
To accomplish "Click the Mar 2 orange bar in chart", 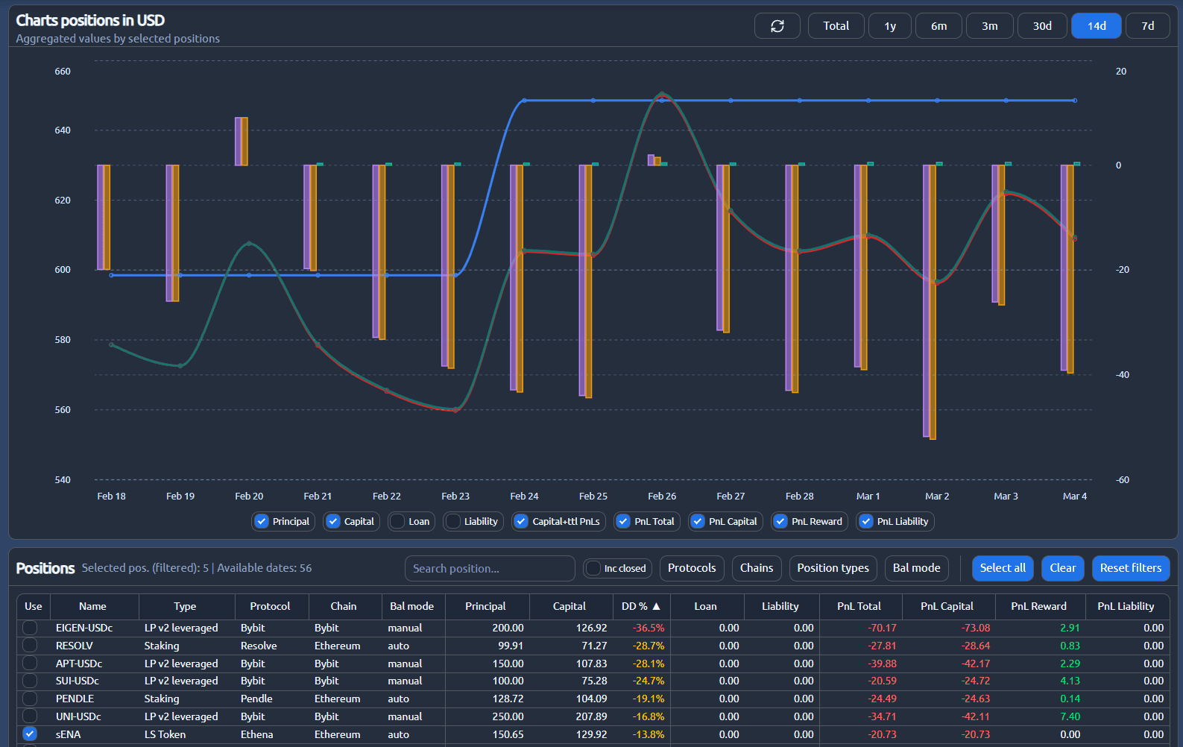I will [933, 302].
